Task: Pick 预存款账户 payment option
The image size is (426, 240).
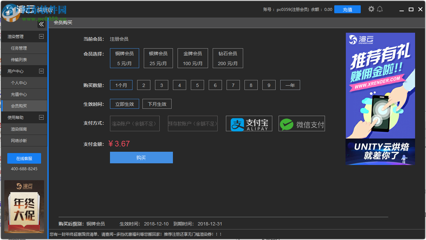Action: 193,123
